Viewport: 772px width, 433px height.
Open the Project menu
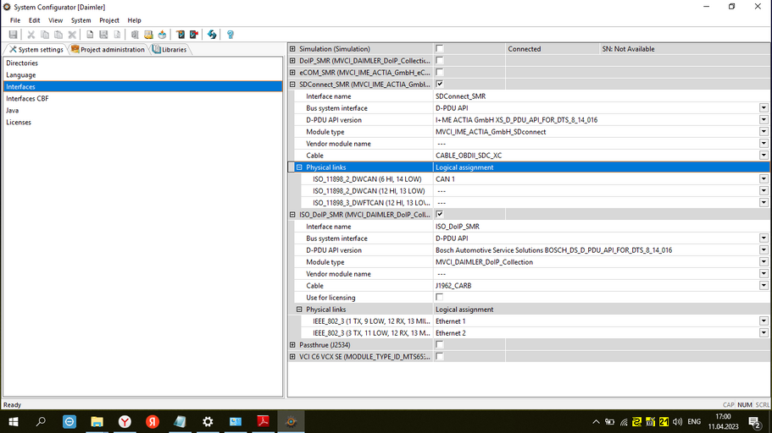108,20
